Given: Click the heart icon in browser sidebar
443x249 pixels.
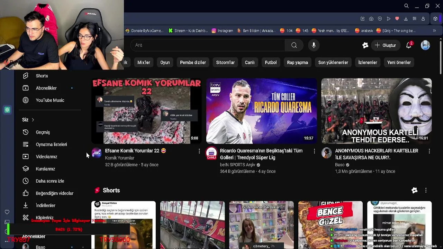Looking at the screenshot, I should tap(7, 212).
